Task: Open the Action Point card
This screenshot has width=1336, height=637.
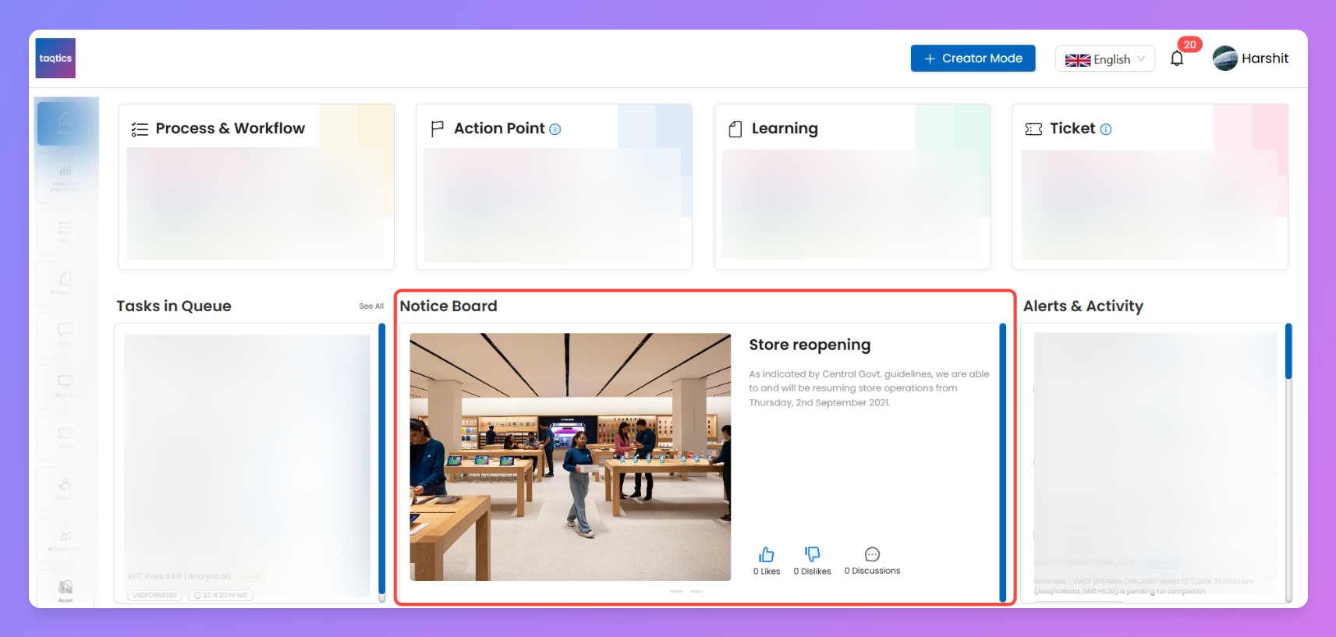Action: 554,186
